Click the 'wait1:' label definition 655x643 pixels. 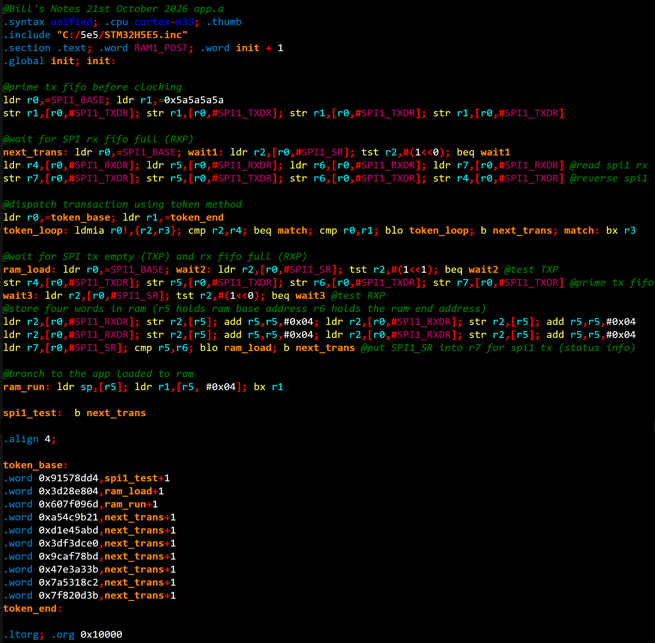(206, 152)
